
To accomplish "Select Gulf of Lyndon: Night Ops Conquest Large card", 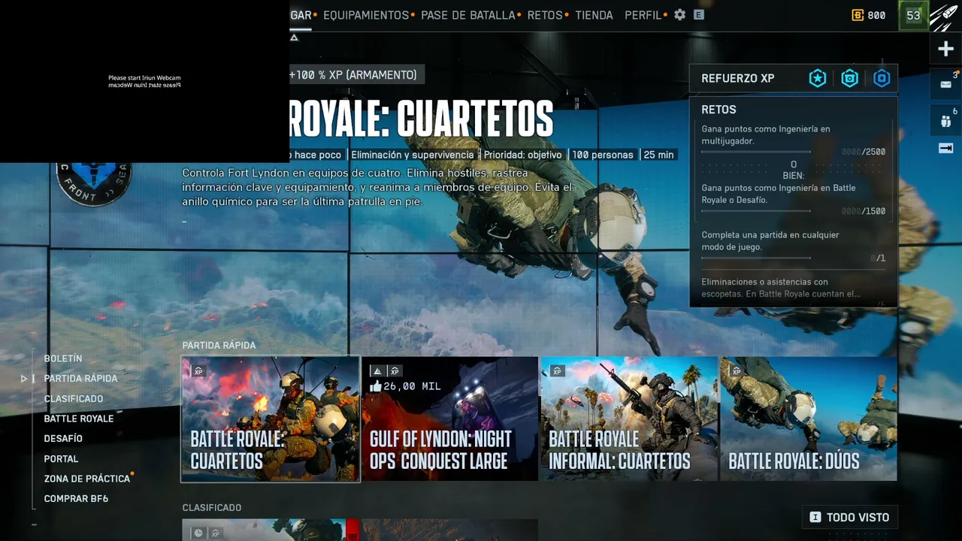I will pos(449,419).
